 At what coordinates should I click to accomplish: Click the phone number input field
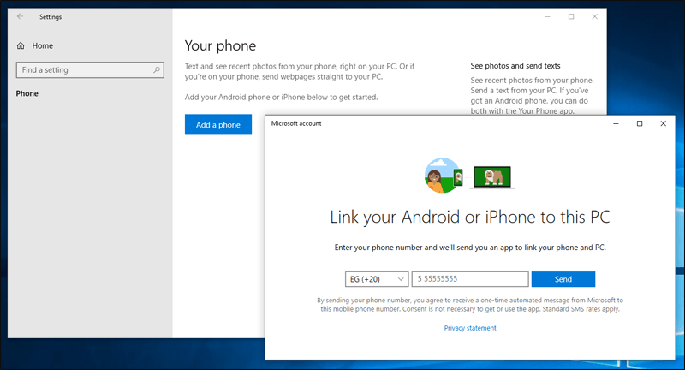point(469,278)
